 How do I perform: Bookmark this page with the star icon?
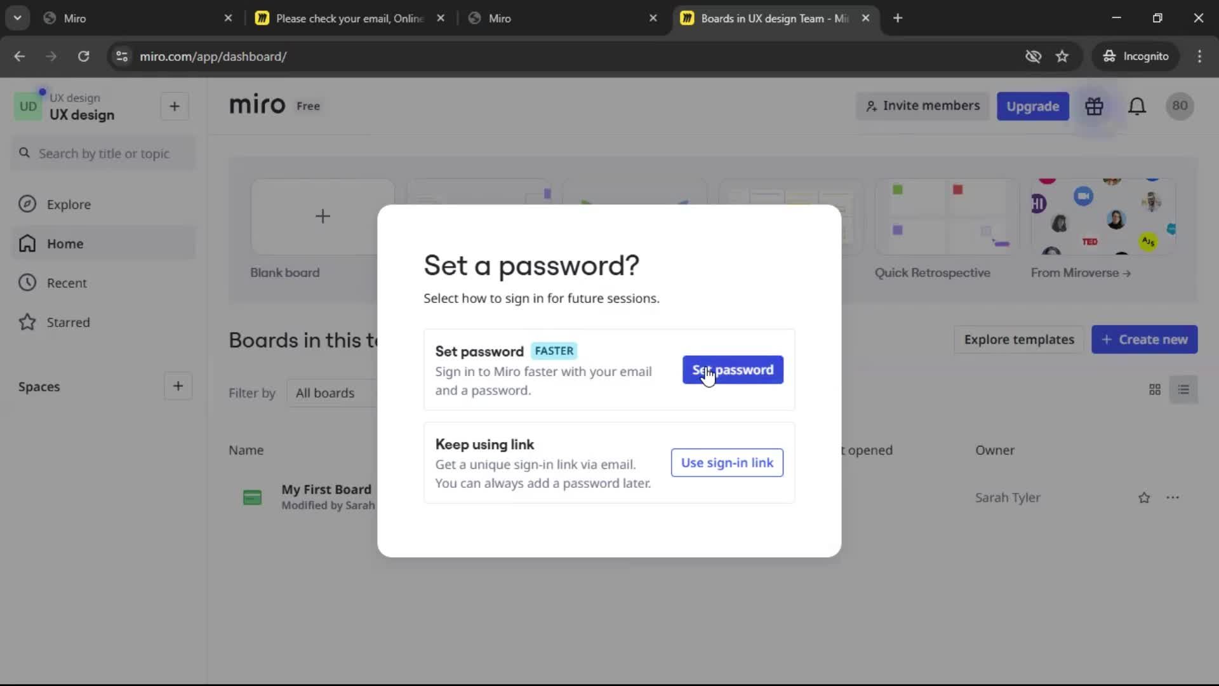1062,57
